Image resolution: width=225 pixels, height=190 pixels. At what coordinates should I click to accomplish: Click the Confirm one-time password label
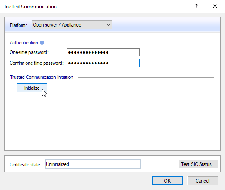[x=37, y=63]
